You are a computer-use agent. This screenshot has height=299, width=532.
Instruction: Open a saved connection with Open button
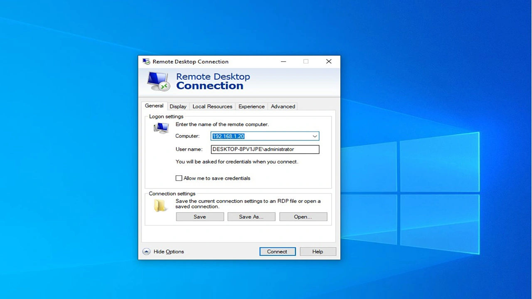tap(303, 217)
